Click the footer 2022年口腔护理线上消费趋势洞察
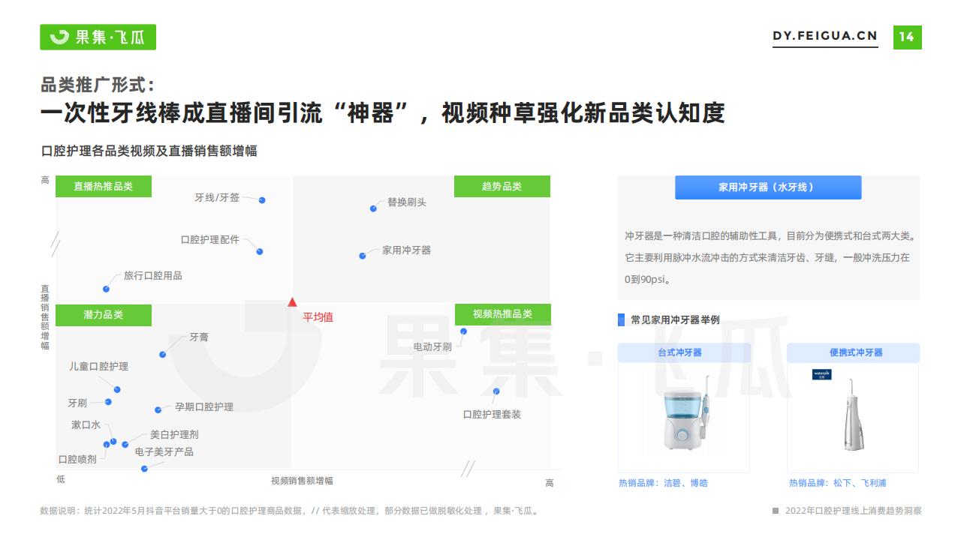The height and width of the screenshot is (540, 961). point(853,511)
